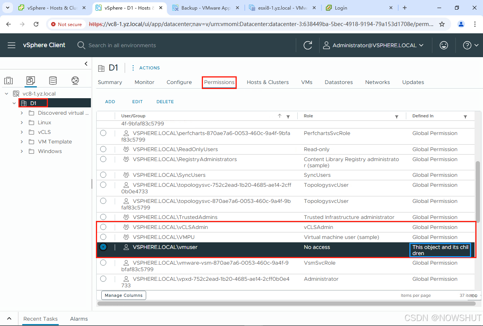483x326 pixels.
Task: Switch to the Datastores tab
Action: pos(339,82)
